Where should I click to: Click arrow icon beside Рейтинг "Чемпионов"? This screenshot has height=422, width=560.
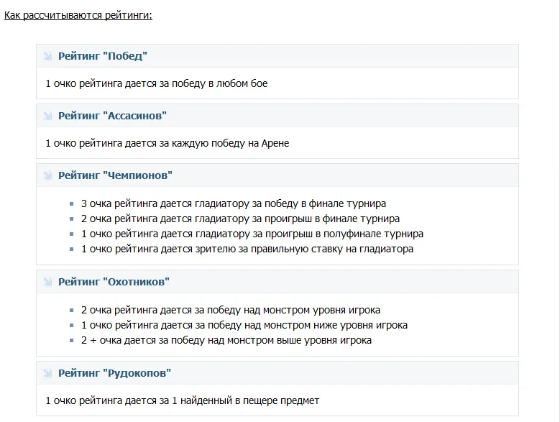47,175
